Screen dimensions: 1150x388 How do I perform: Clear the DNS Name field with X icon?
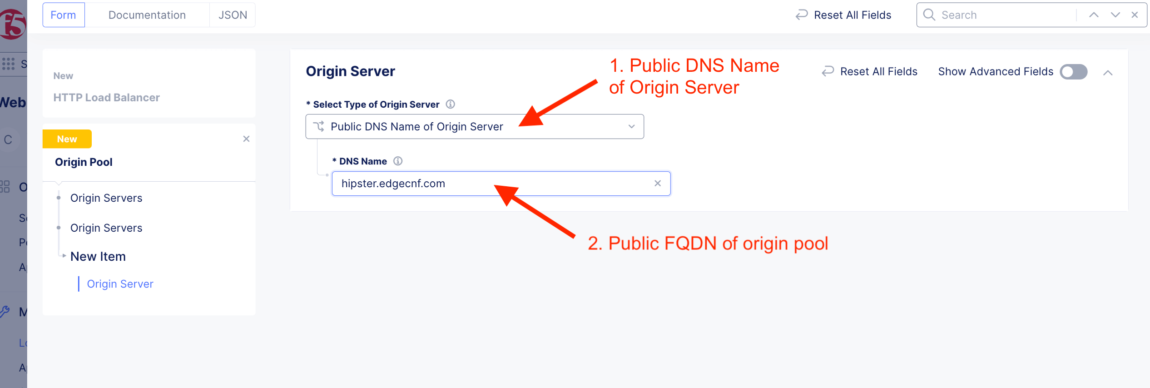click(657, 184)
